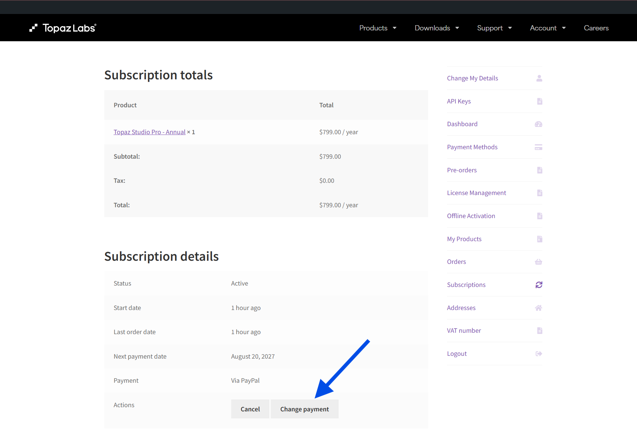Click the file icon beside My Products
637x432 pixels.
coord(539,239)
